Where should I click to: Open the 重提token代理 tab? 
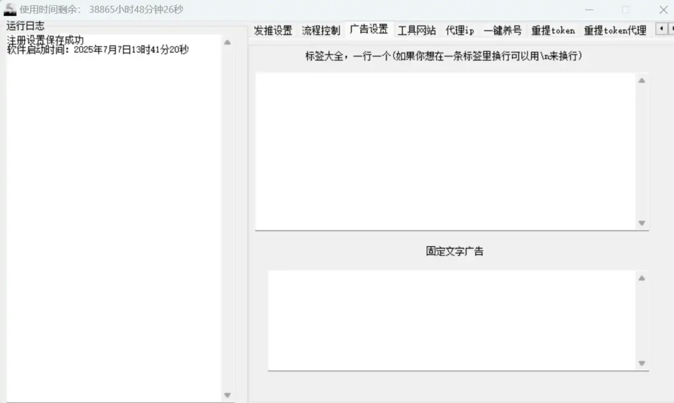tap(615, 30)
